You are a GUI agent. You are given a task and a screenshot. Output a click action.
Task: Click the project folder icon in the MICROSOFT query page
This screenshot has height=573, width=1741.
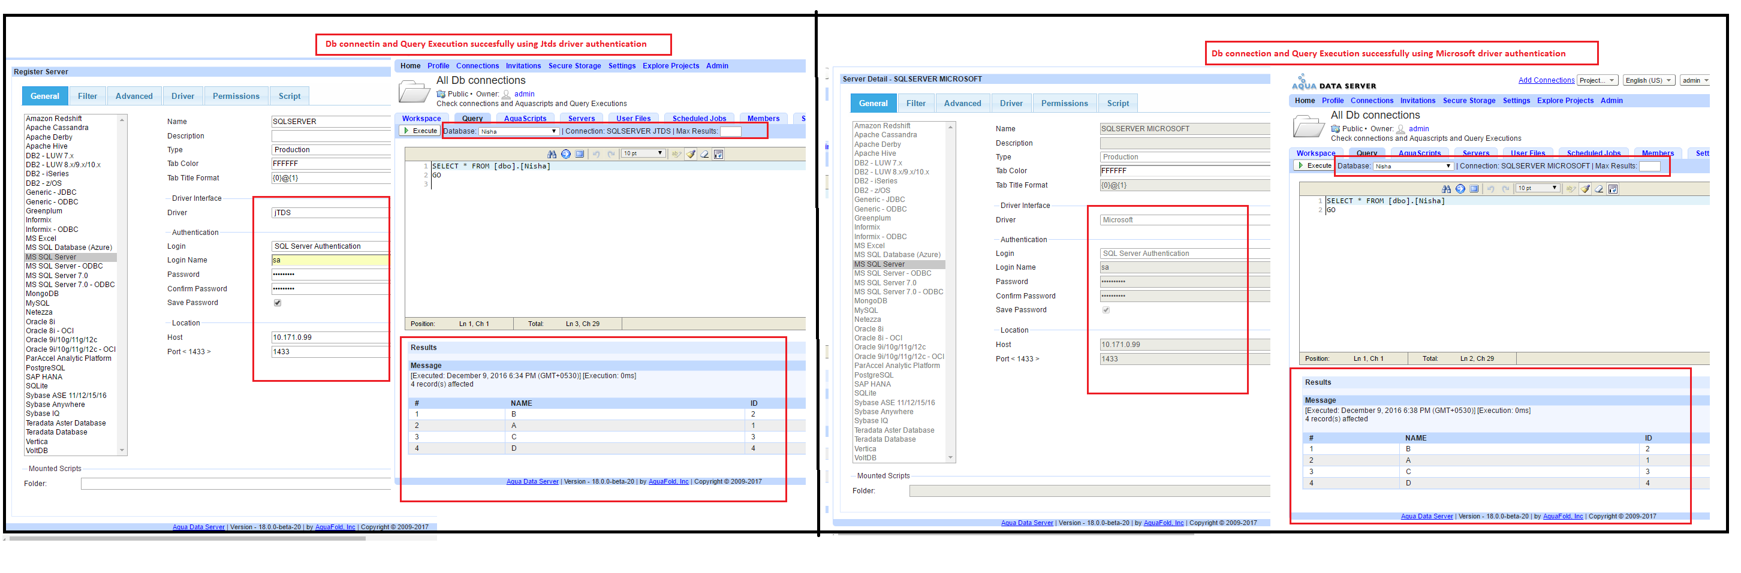click(x=1309, y=126)
